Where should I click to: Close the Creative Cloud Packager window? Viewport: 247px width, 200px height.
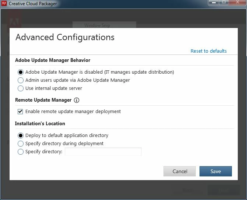point(237,3)
